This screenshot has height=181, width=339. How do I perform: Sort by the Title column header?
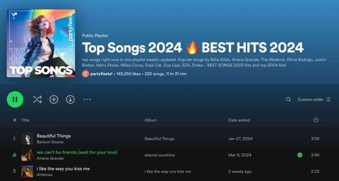click(25, 120)
